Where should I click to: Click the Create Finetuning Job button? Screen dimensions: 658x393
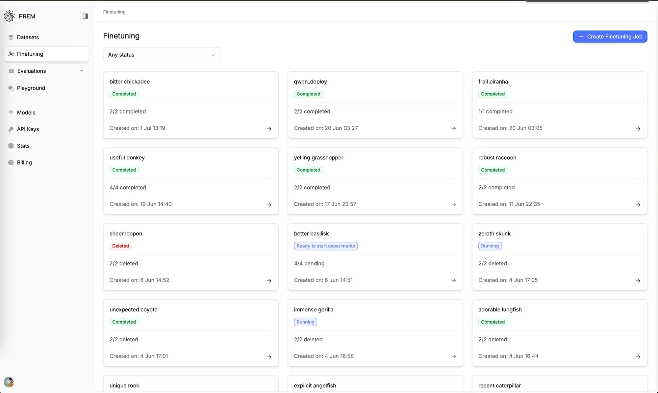610,37
